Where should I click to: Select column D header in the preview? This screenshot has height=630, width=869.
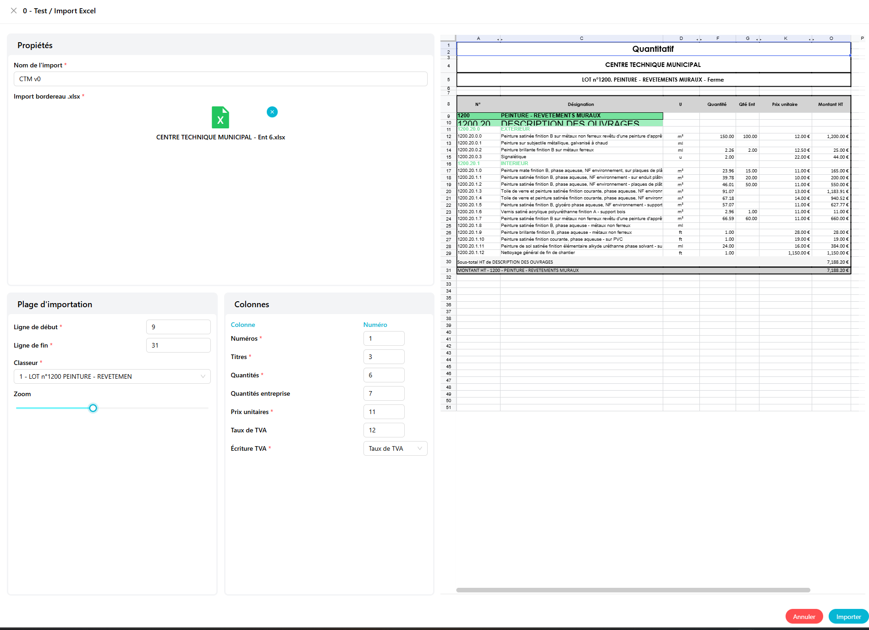point(681,39)
